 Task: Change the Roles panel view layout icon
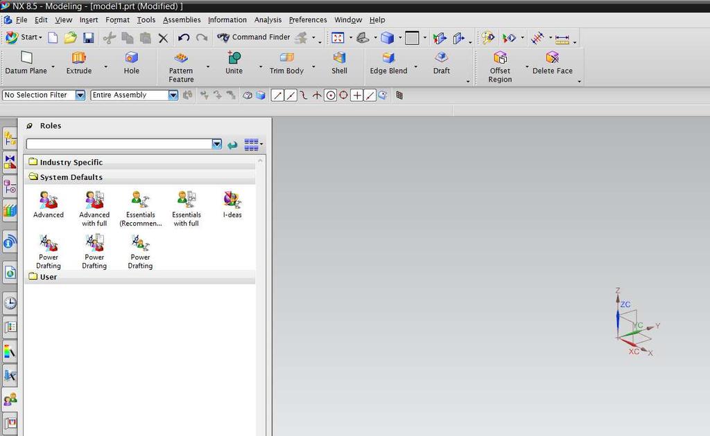(251, 145)
